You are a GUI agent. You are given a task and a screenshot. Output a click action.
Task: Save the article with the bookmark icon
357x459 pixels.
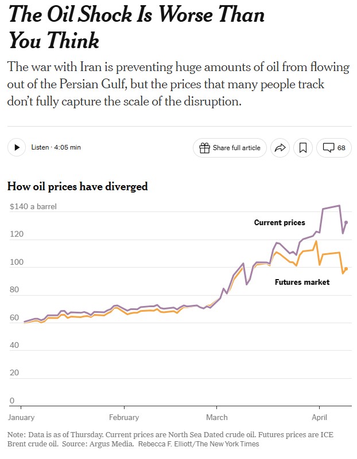click(x=303, y=148)
